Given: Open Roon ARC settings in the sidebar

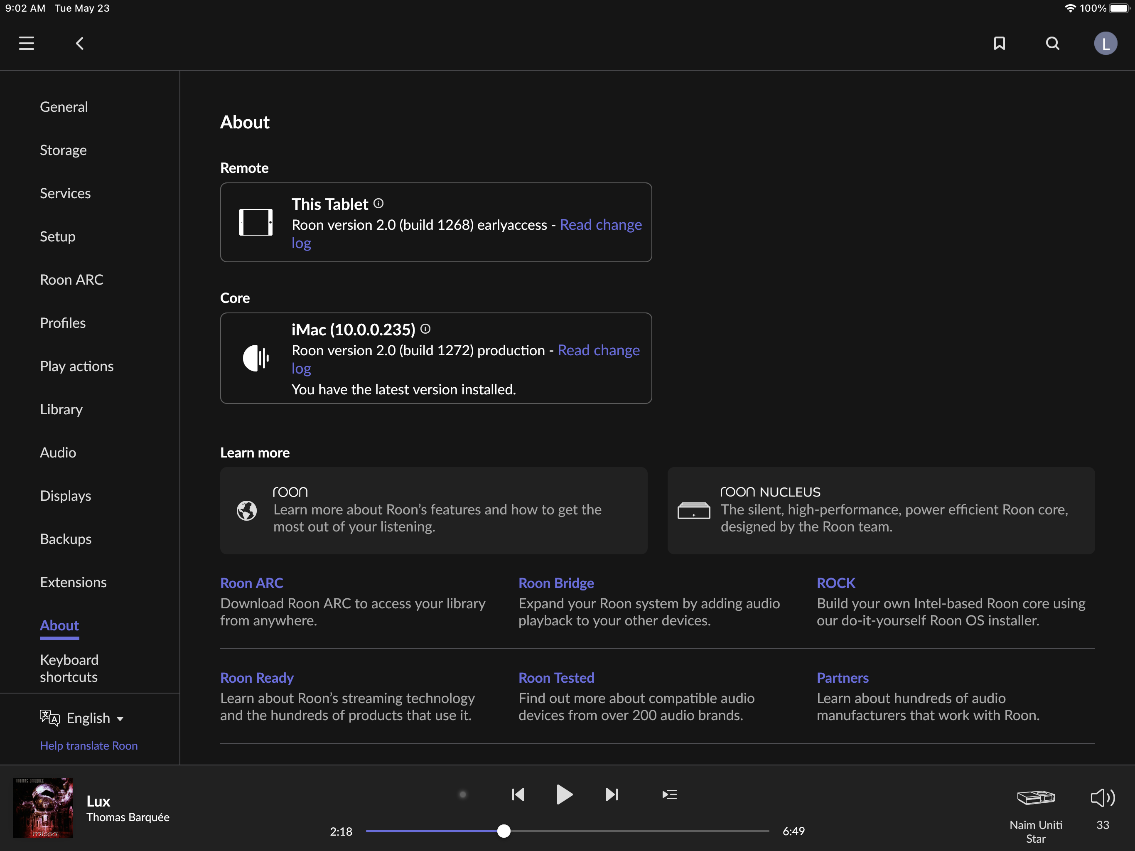Looking at the screenshot, I should pyautogui.click(x=71, y=280).
